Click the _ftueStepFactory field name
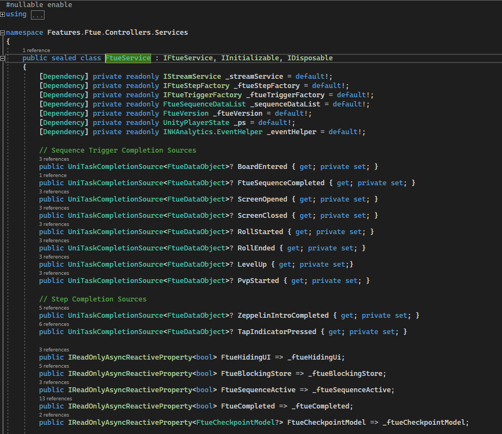Screen dimensions: 502x434 267,86
